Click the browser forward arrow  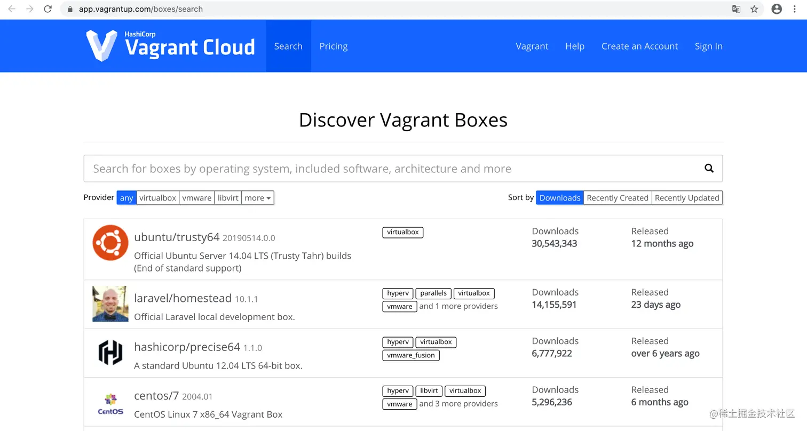tap(30, 9)
